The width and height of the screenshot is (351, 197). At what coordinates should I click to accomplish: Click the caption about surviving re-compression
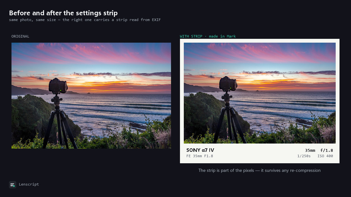[259, 170]
